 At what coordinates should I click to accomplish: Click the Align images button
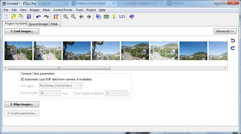pos(22,104)
